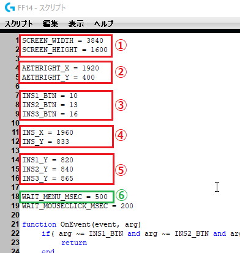
Task: Select the INS1_BTN = 10 line
Action: pos(50,96)
